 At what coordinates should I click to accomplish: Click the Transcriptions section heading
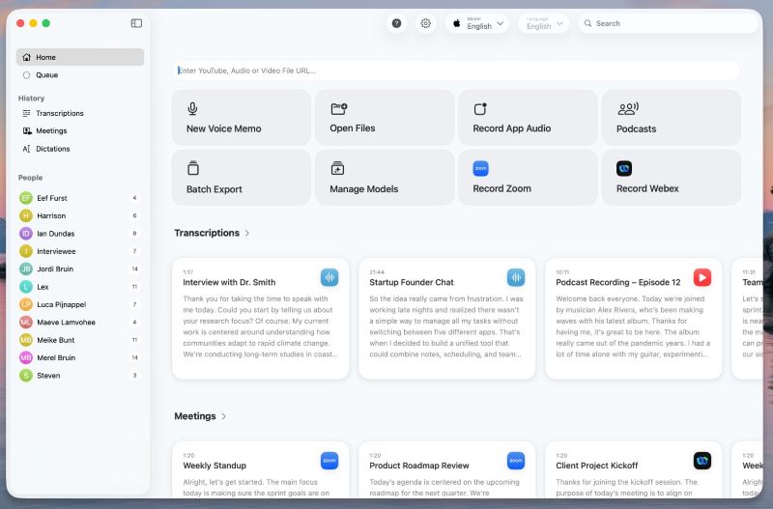(207, 233)
